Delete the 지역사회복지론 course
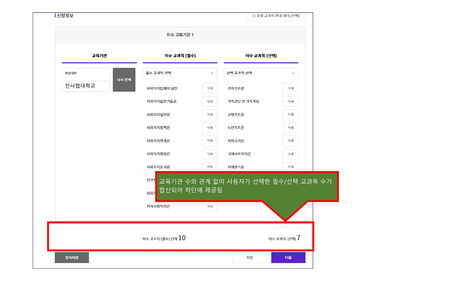 [210, 207]
